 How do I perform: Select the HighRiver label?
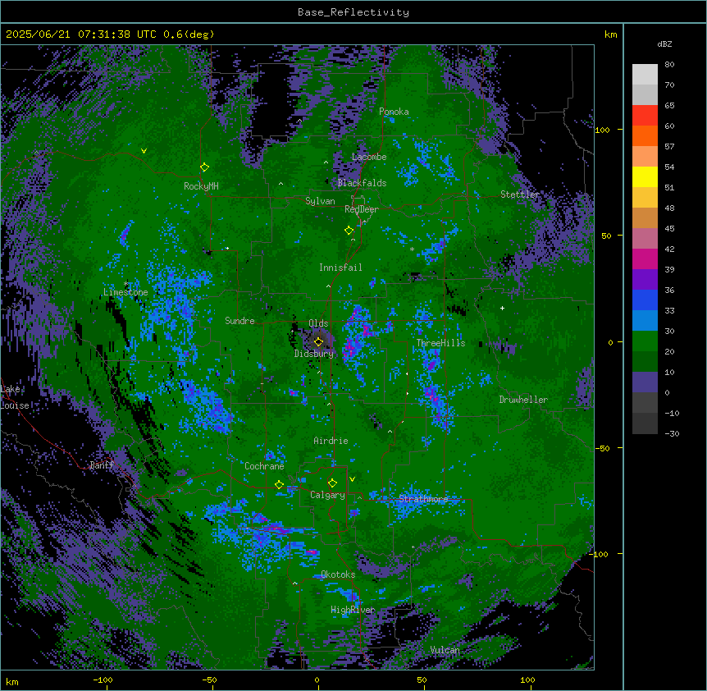coord(353,610)
